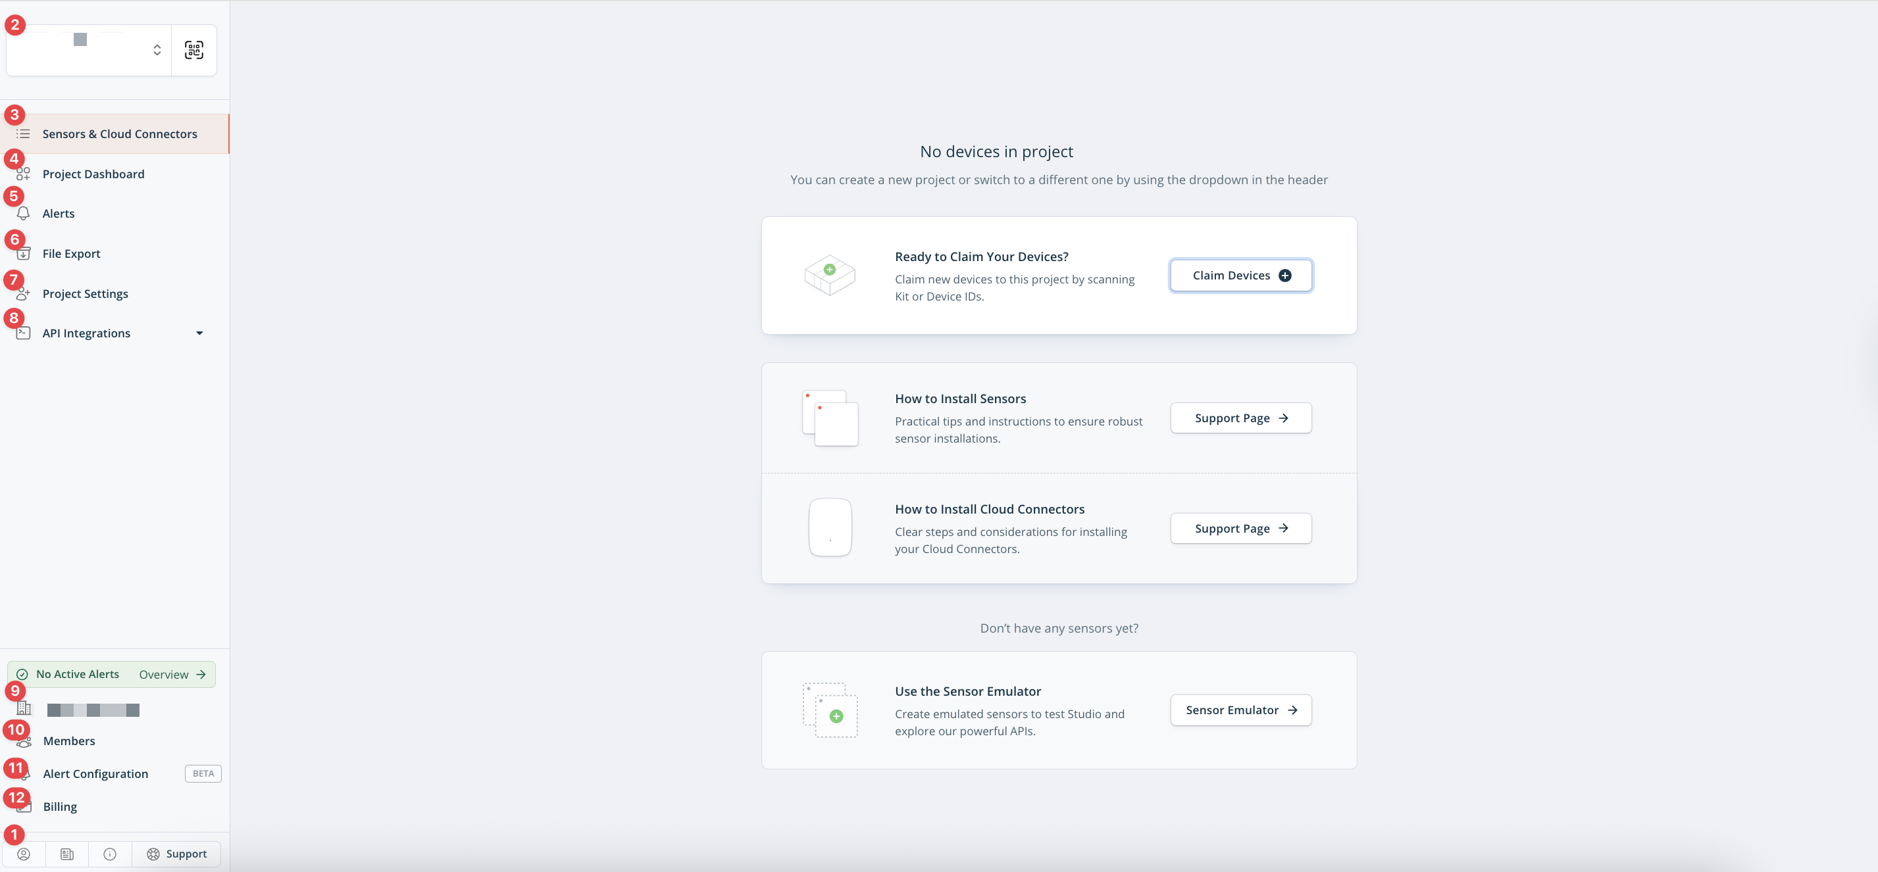Open the user profile icon in footer

tap(24, 854)
